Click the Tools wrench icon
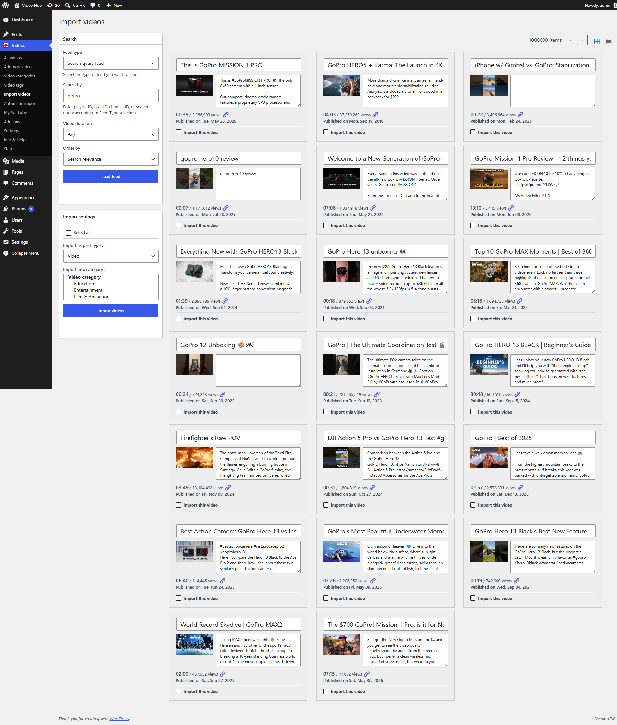Screen dimensions: 617x725 (x=6, y=231)
